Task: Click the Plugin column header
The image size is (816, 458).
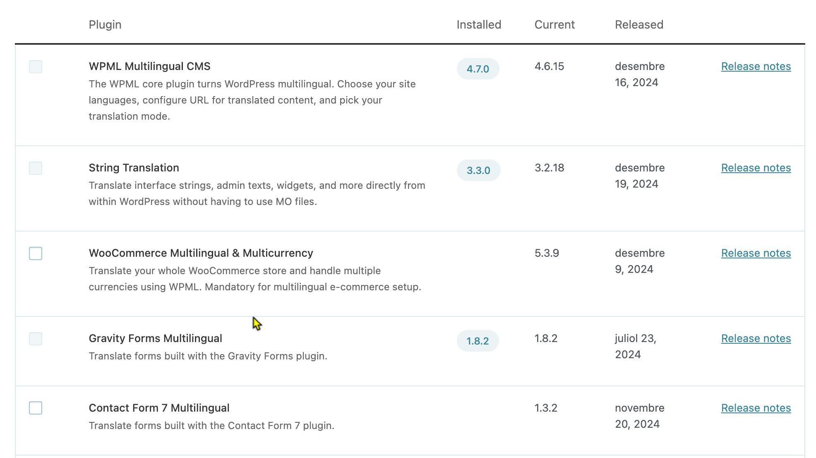Action: [105, 24]
